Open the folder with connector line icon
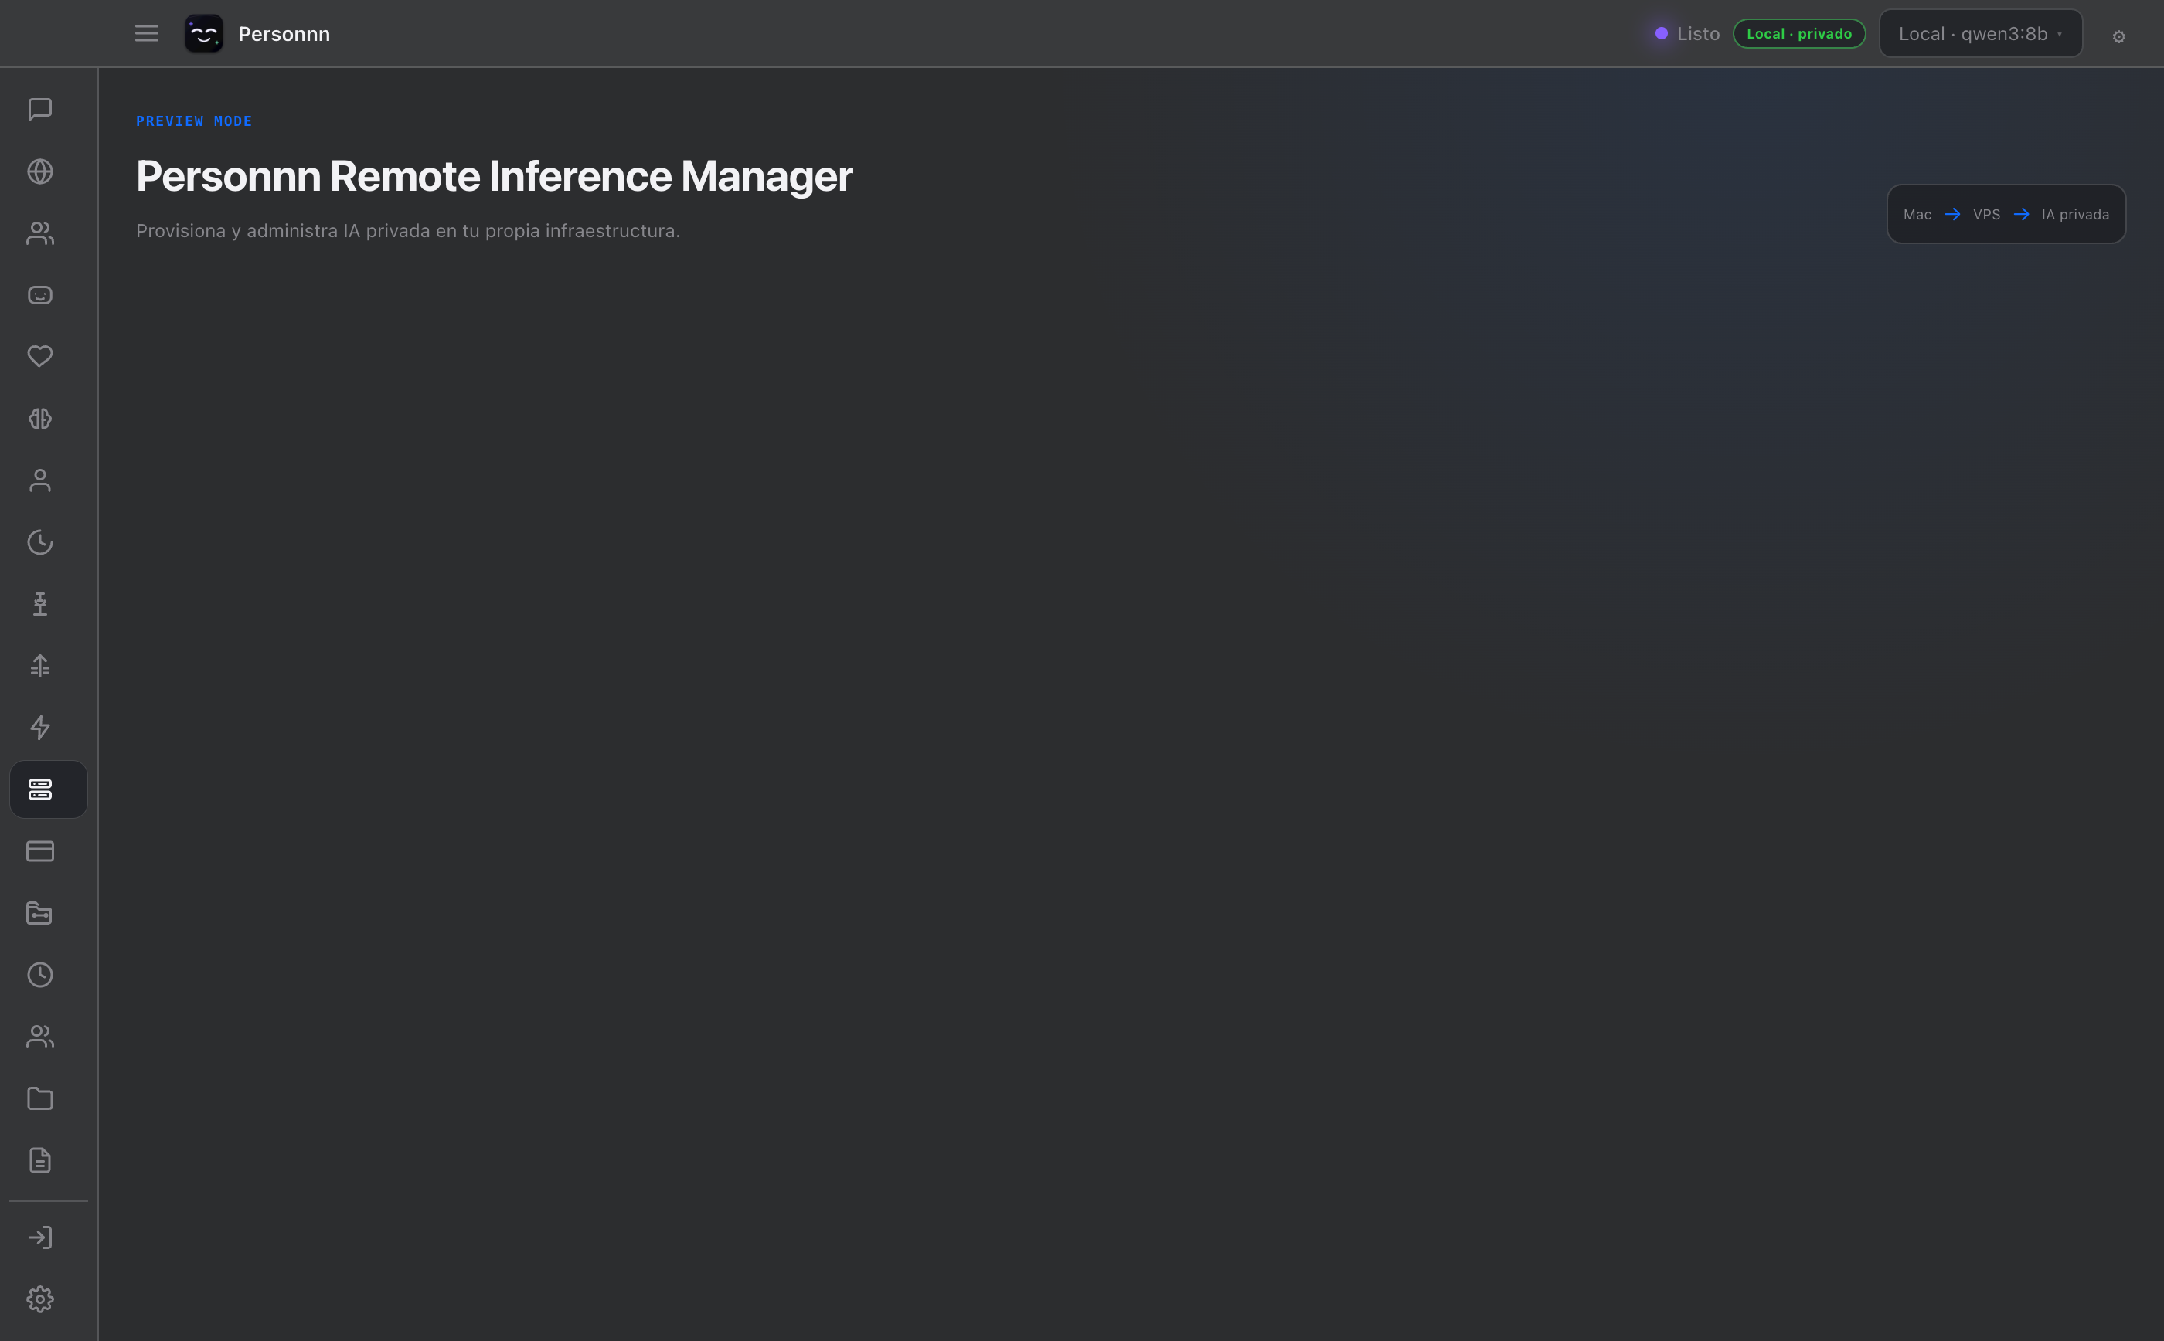The height and width of the screenshot is (1341, 2164). tap(40, 914)
